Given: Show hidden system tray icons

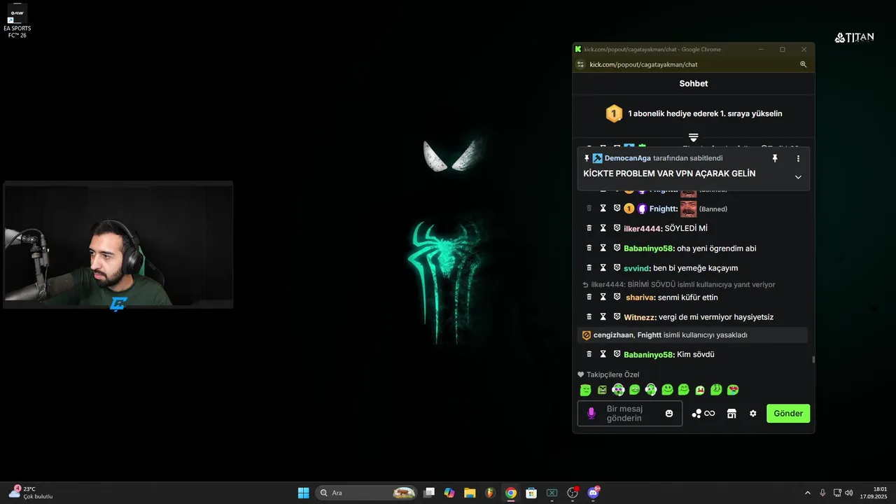Looking at the screenshot, I should pyautogui.click(x=807, y=493).
